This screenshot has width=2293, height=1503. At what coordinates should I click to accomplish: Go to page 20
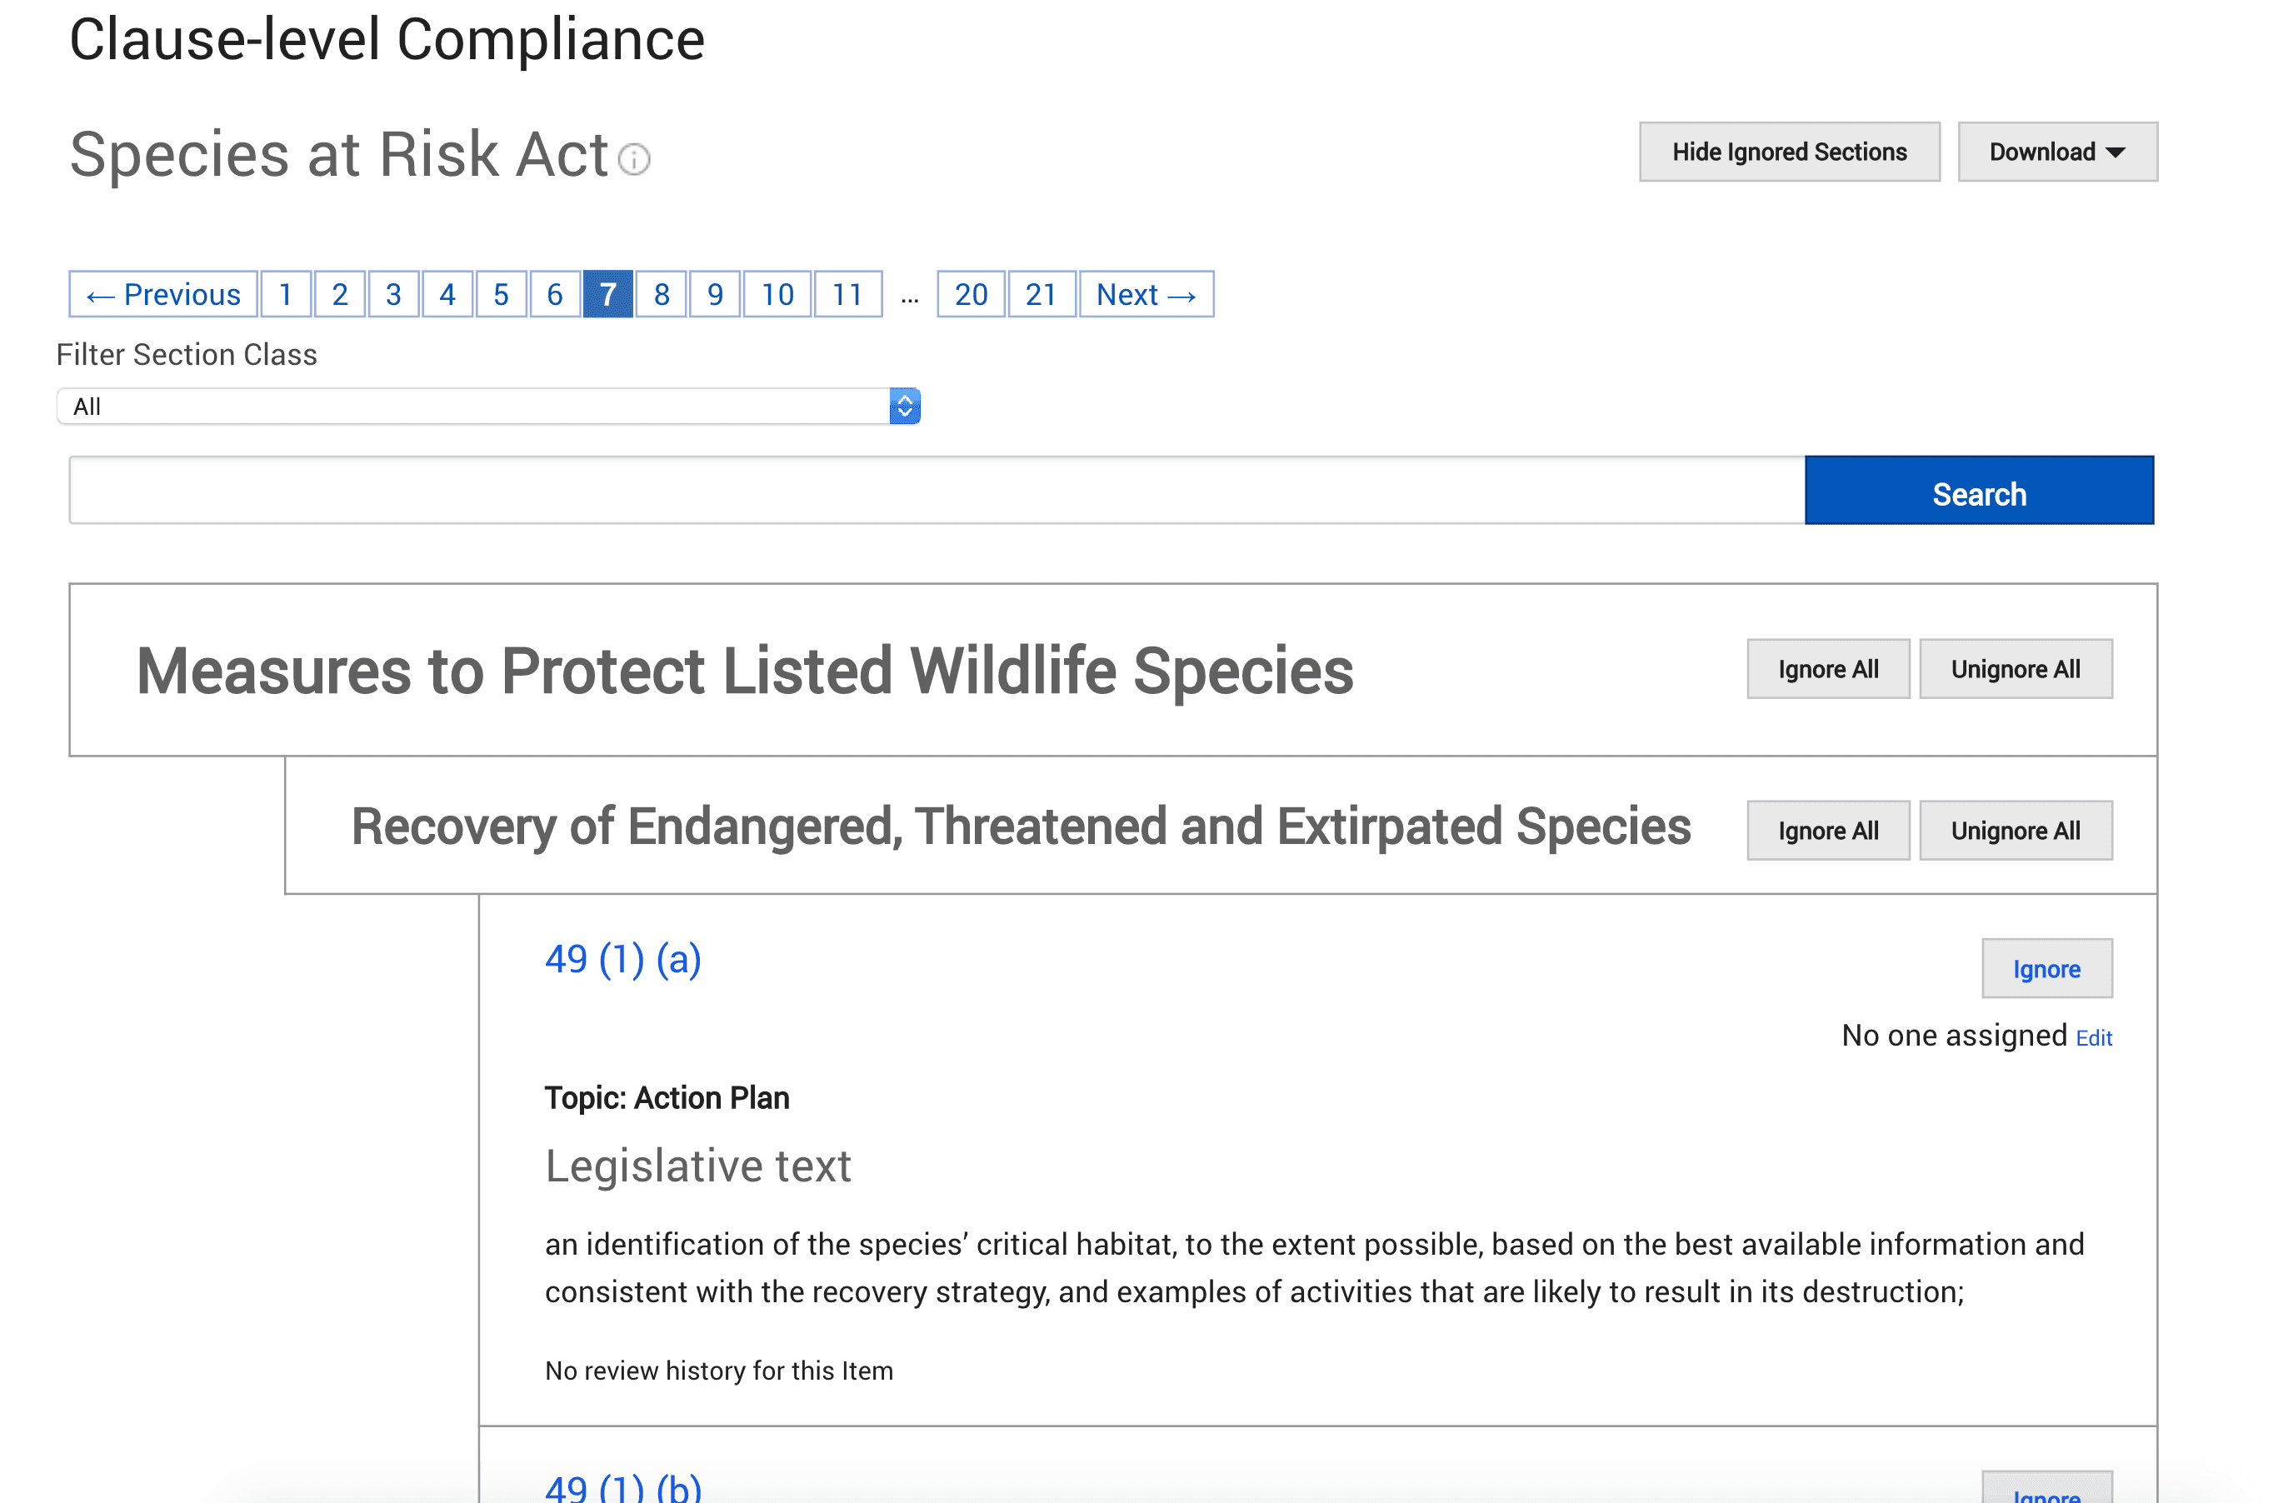(972, 295)
